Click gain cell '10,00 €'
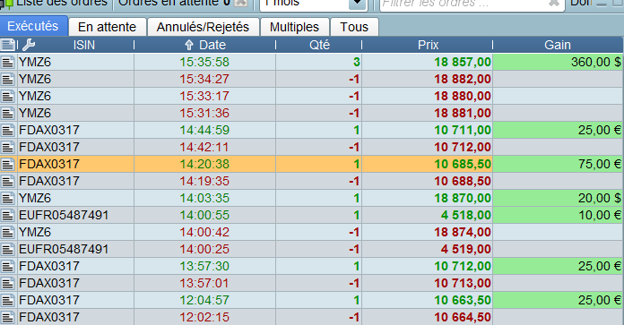Screen dimensions: 624x325 [x=558, y=215]
